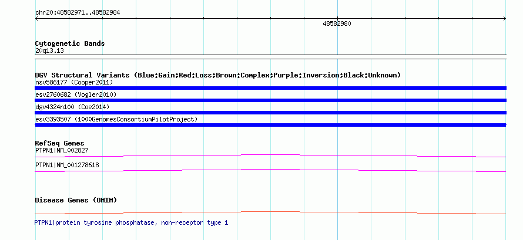Click the nsv586177 (Cooper2011) variant label
The width and height of the screenshot is (523, 240).
pos(74,82)
